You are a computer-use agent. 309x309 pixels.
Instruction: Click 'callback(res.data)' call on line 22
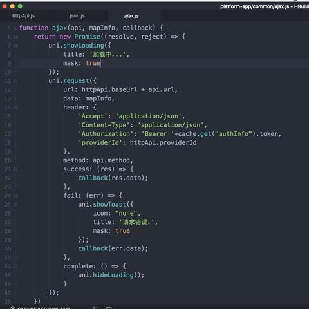[x=111, y=178]
